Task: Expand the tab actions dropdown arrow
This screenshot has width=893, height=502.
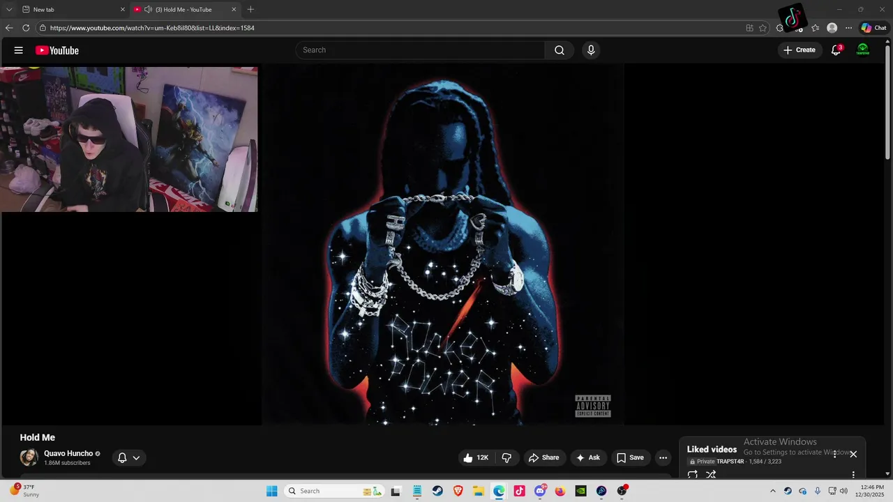Action: [x=9, y=10]
